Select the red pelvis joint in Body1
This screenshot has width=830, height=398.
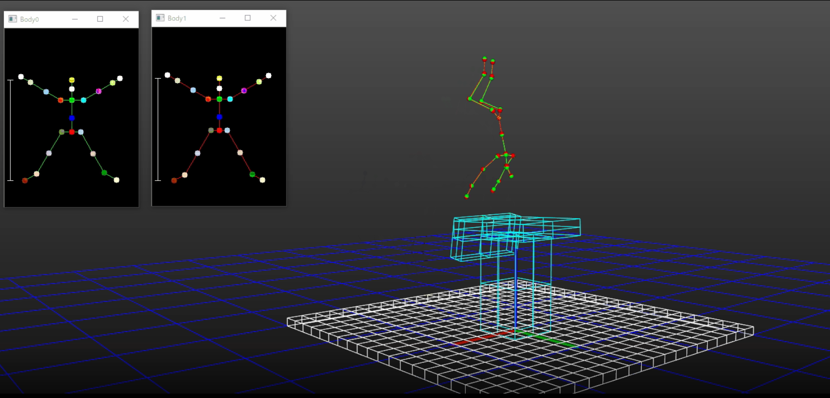click(220, 130)
